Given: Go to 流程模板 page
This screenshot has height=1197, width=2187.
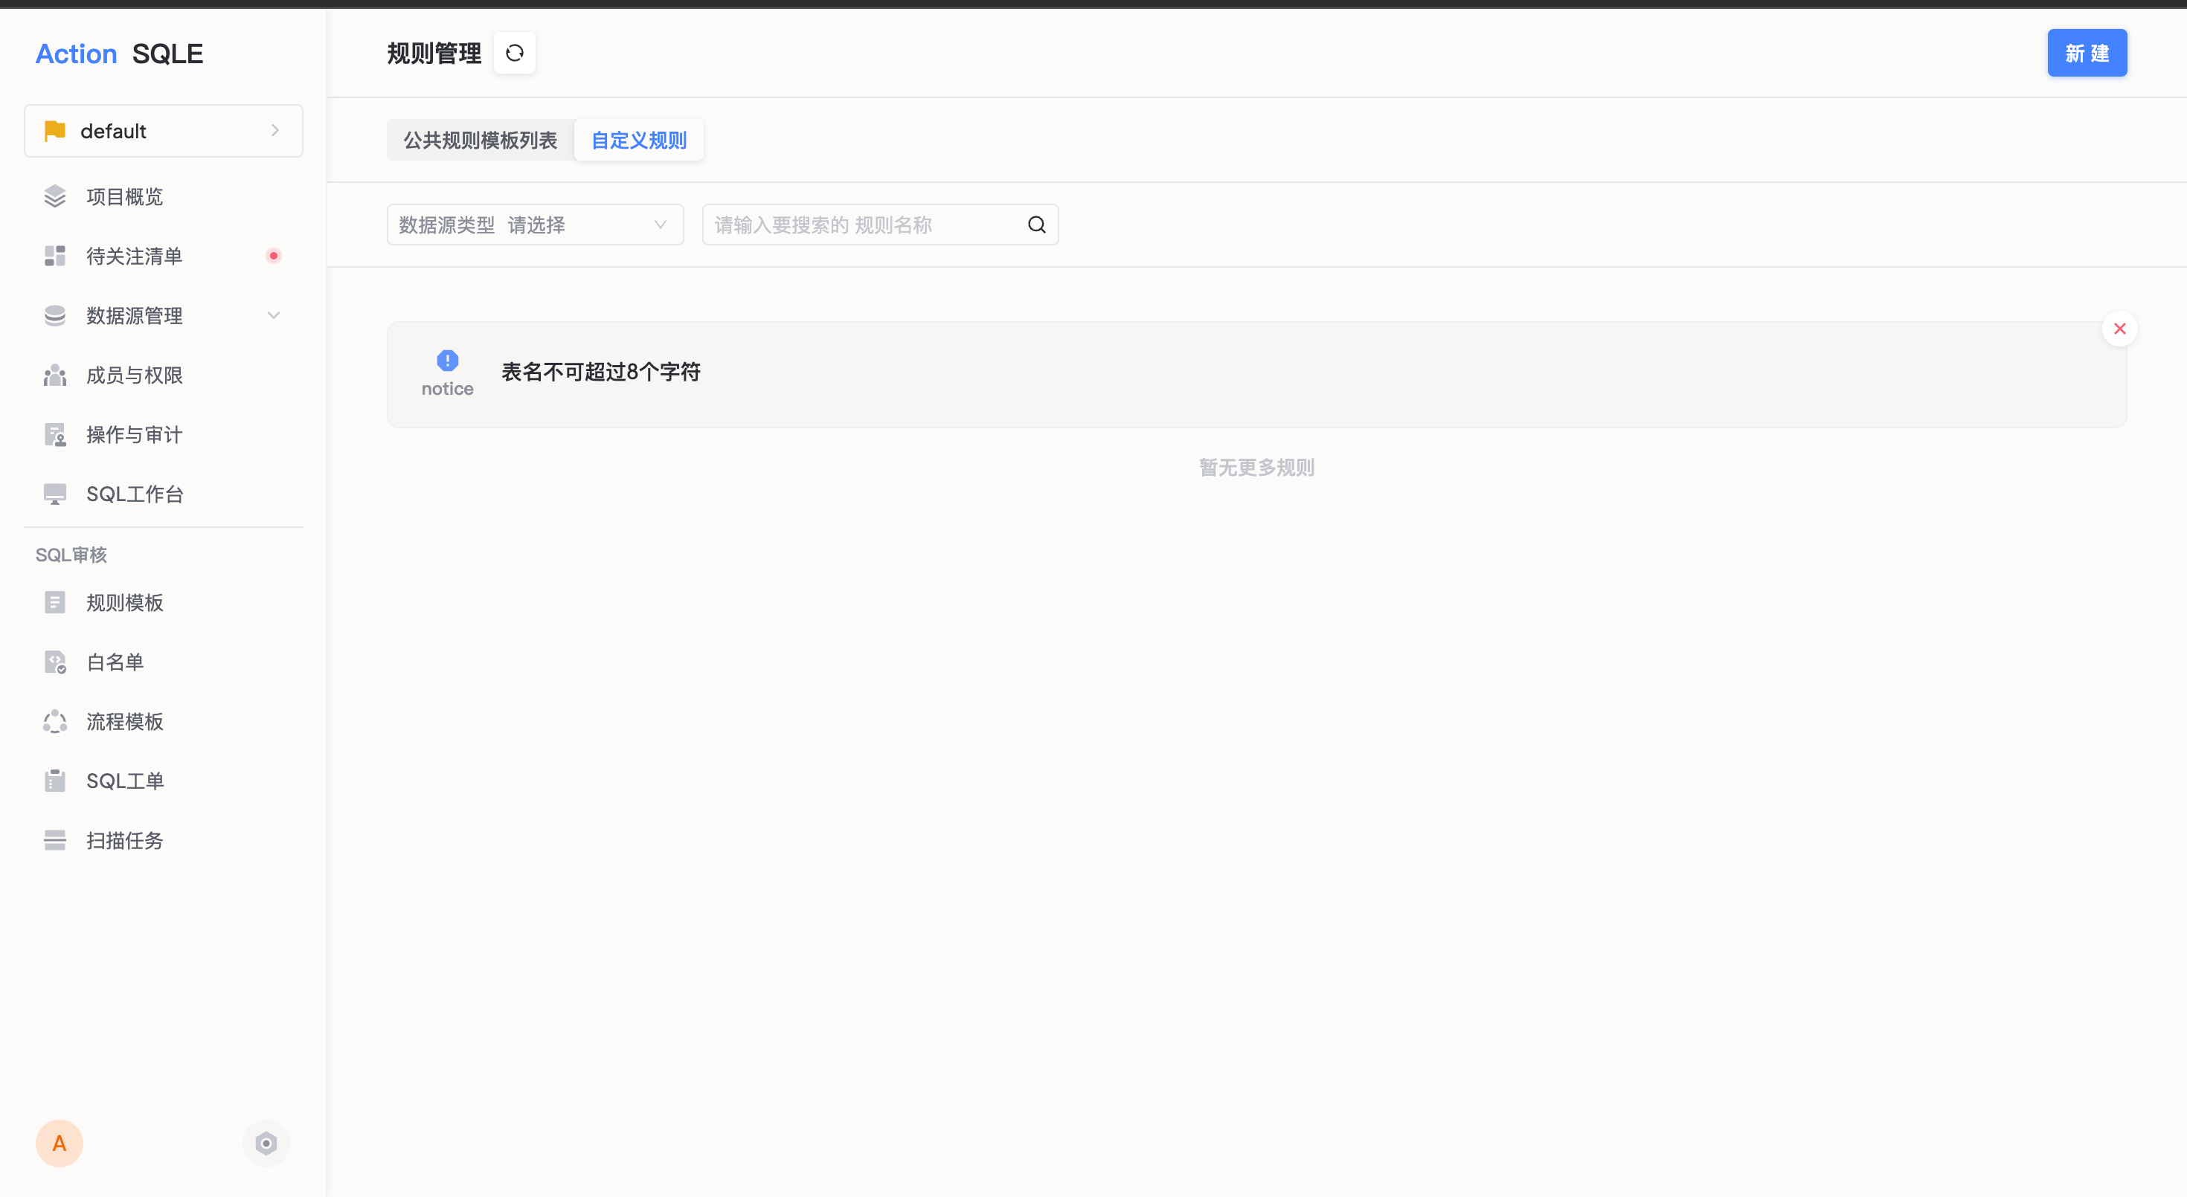Looking at the screenshot, I should pos(164,721).
